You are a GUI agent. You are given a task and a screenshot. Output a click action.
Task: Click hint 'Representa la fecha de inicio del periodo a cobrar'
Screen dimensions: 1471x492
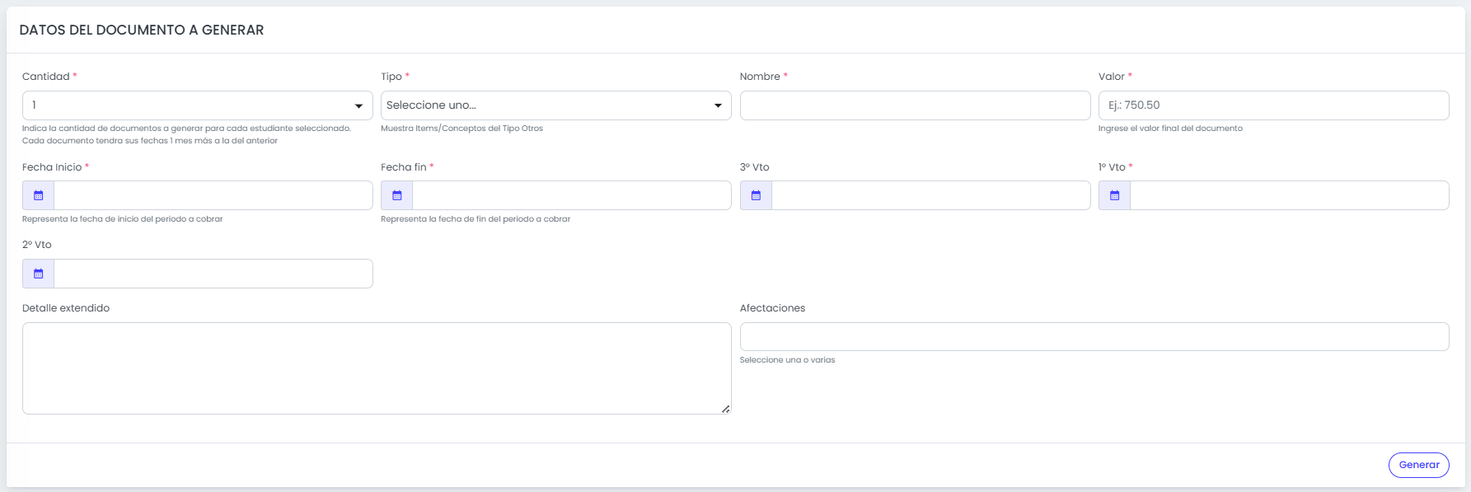click(x=123, y=219)
